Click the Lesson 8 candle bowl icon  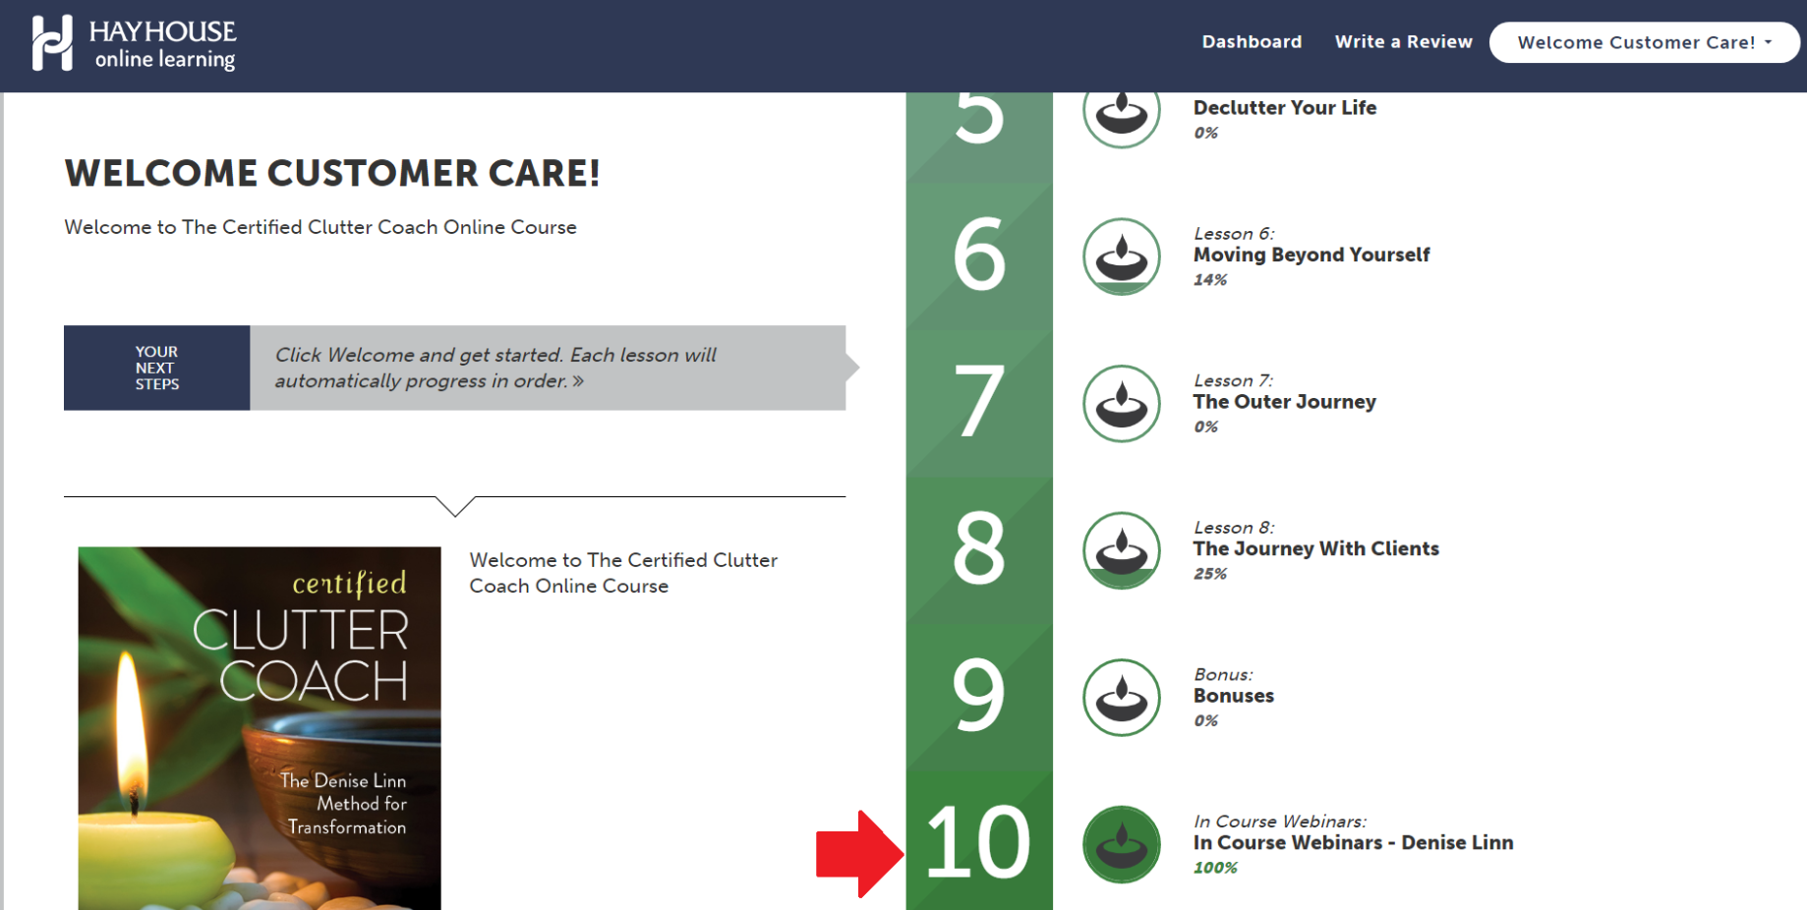1121,550
